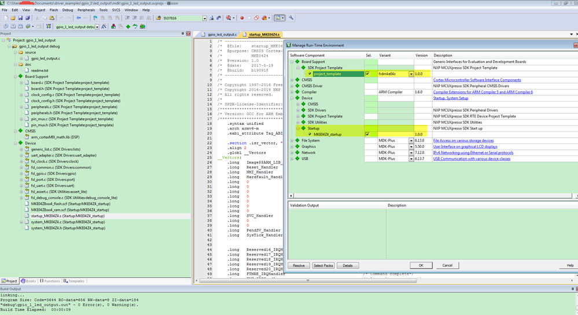Open the Peripherals menu
The image size is (578, 315).
click(86, 10)
